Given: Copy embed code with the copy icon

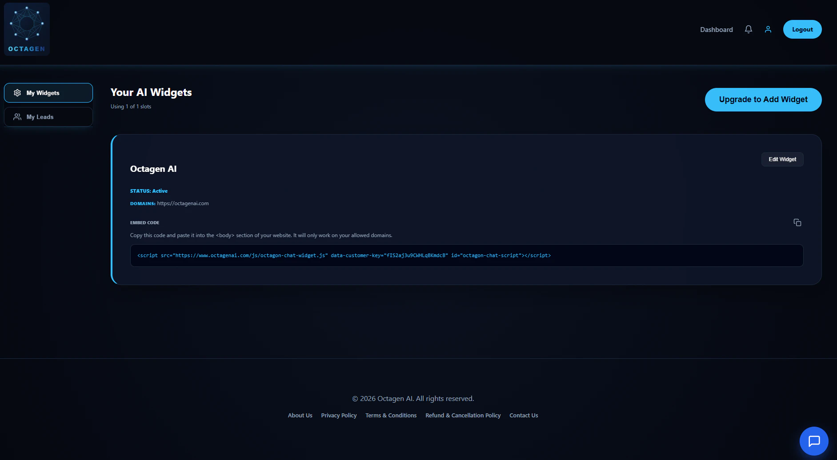Looking at the screenshot, I should [797, 222].
